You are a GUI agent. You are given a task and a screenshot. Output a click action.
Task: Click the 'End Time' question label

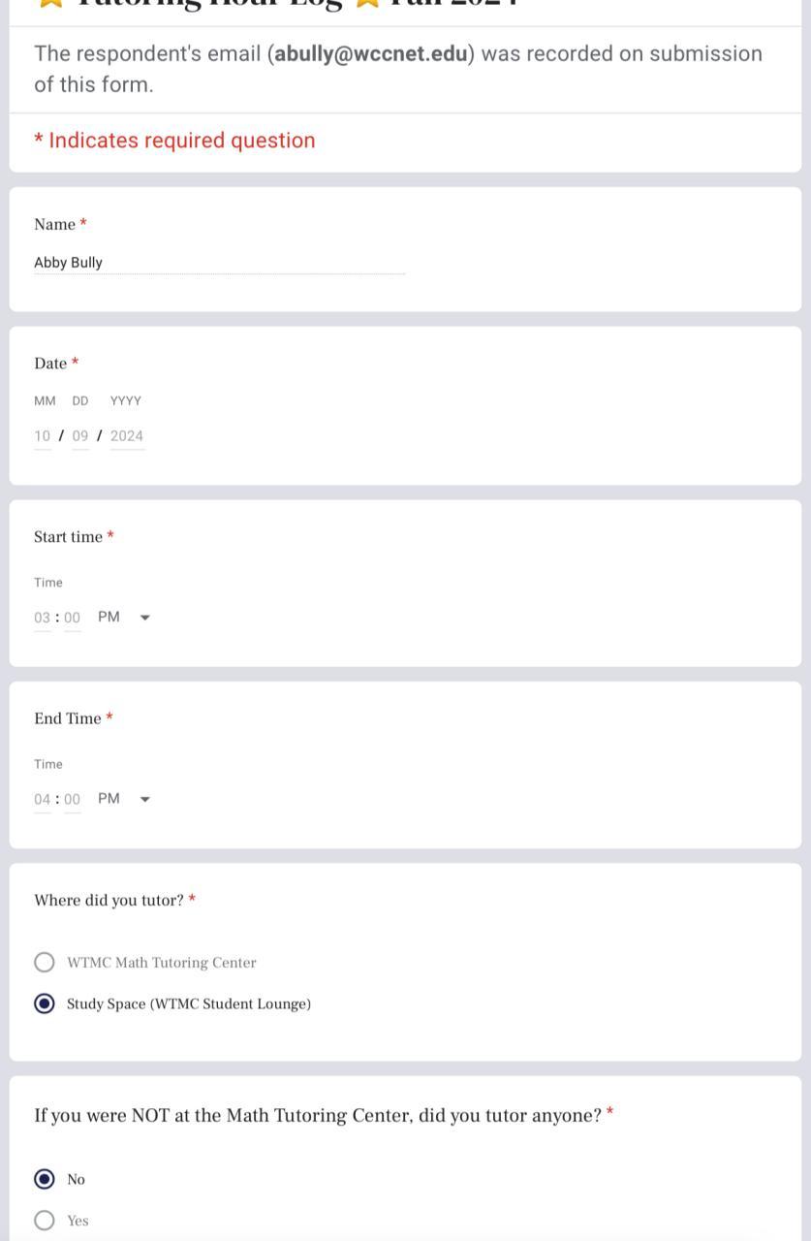68,718
